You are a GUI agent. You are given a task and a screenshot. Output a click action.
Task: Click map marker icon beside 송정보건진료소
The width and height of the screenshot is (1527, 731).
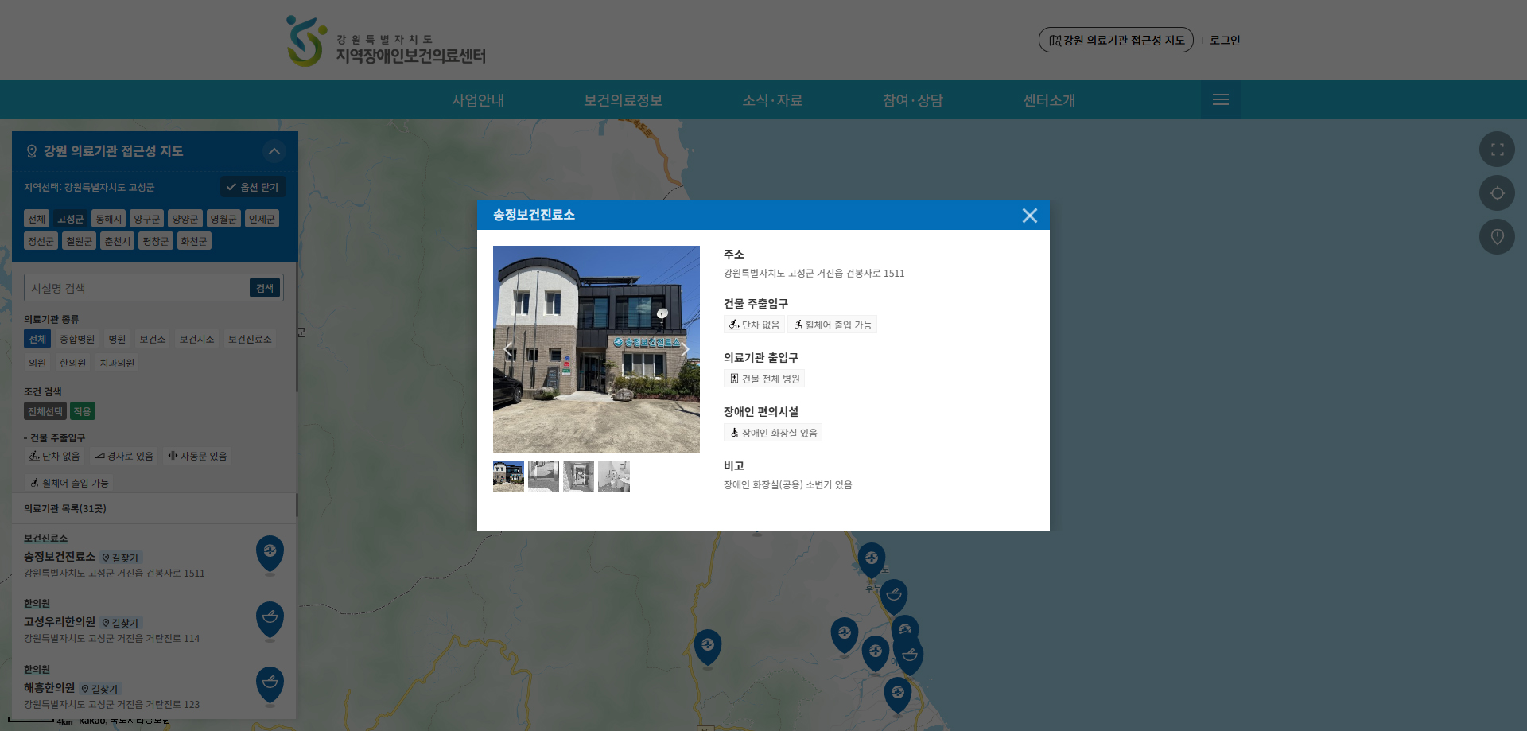click(x=270, y=553)
